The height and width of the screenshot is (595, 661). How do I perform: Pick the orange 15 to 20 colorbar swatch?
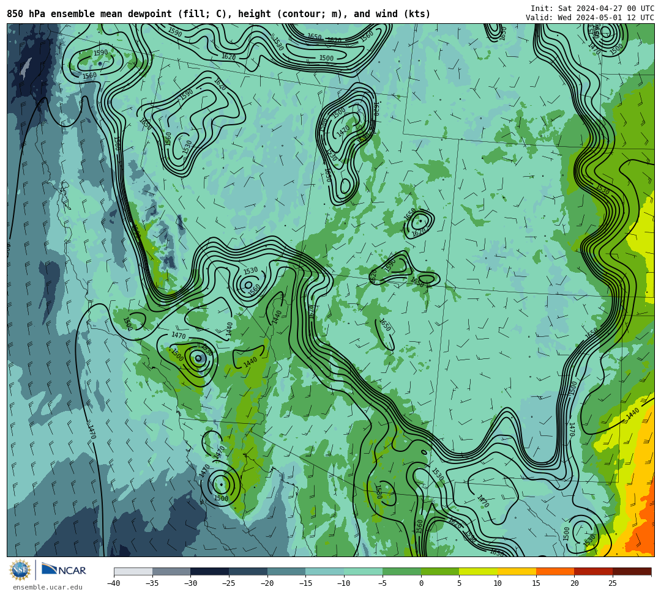[x=555, y=571]
